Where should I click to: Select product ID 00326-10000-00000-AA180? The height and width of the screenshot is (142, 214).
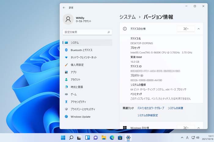tap(146, 80)
